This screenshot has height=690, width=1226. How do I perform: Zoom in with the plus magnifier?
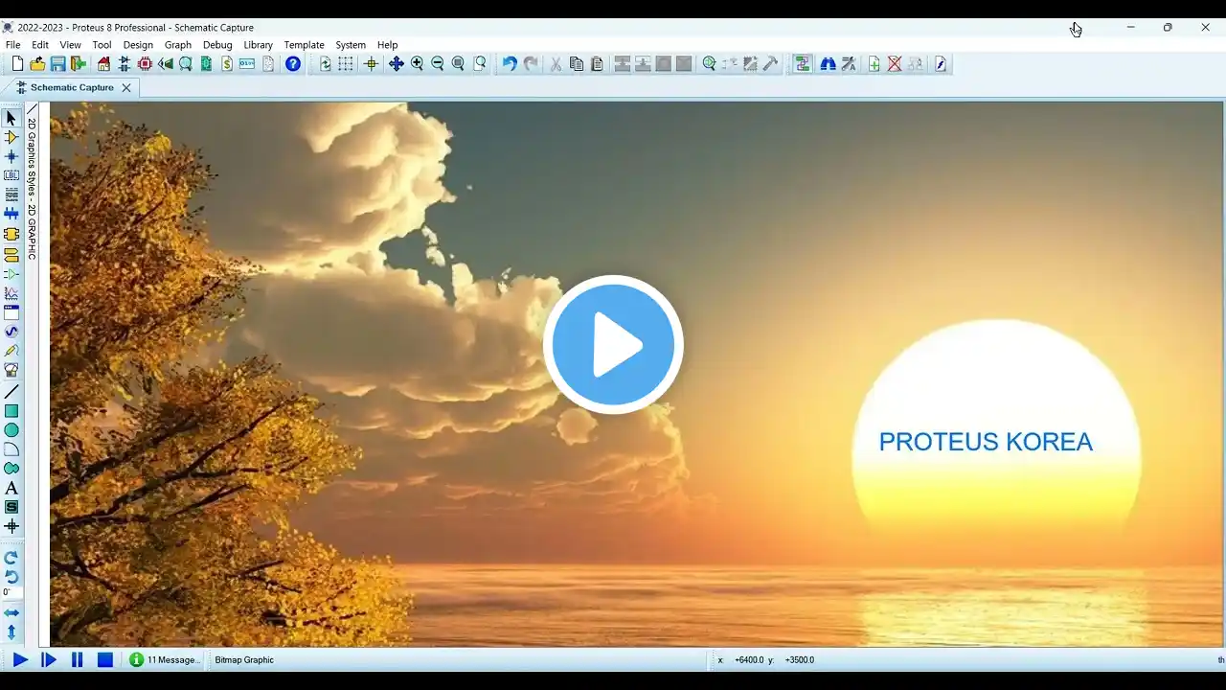click(x=417, y=64)
